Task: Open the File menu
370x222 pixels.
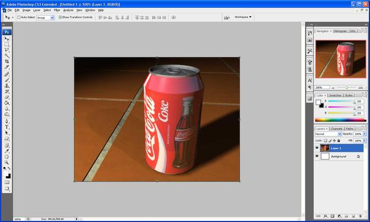Action: point(10,10)
